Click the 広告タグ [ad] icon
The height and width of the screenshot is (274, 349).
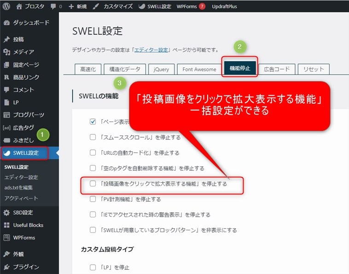(7, 128)
